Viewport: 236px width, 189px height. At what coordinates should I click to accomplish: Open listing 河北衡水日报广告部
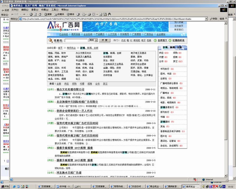pos(69,172)
